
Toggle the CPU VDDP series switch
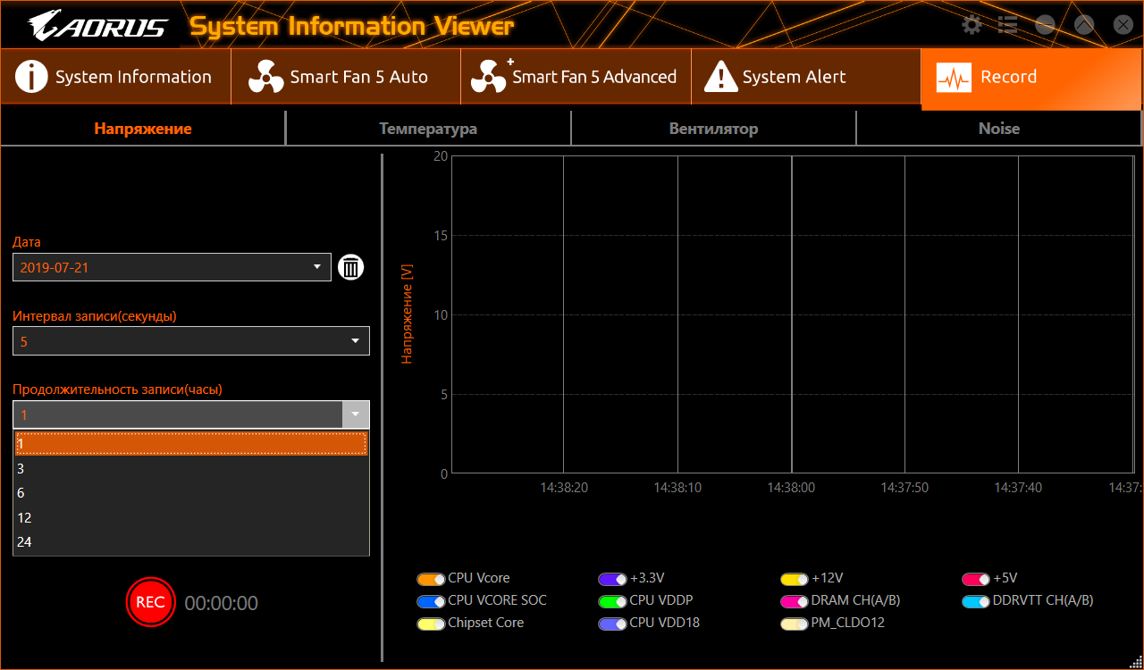(613, 601)
